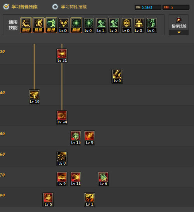The image size is (194, 212).
Task: Click the blue 2560 points field
Action: point(148,7)
